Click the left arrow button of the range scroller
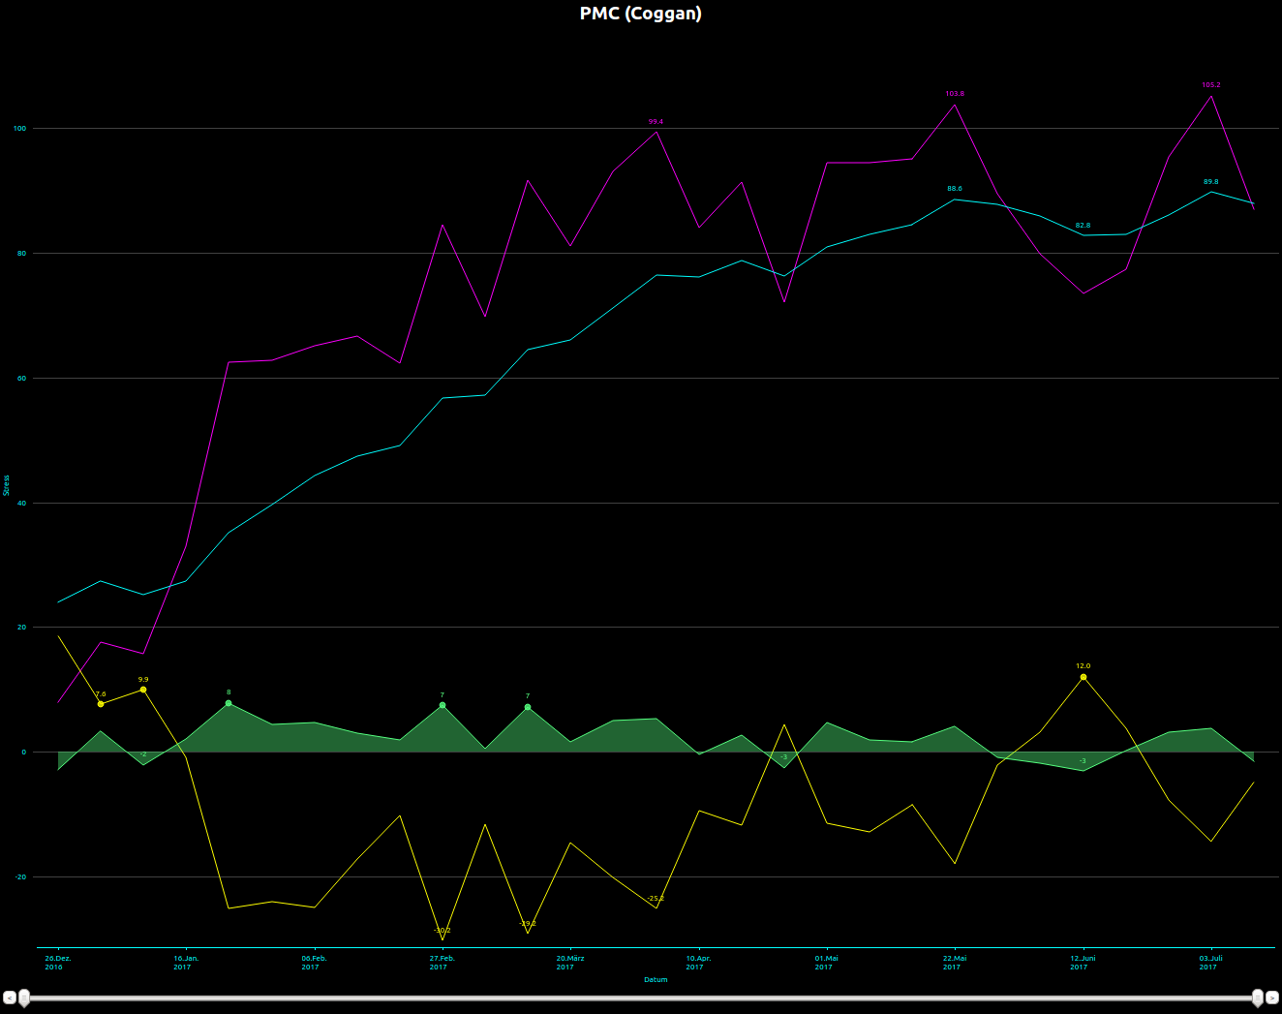Viewport: 1282px width, 1014px height. [9, 998]
